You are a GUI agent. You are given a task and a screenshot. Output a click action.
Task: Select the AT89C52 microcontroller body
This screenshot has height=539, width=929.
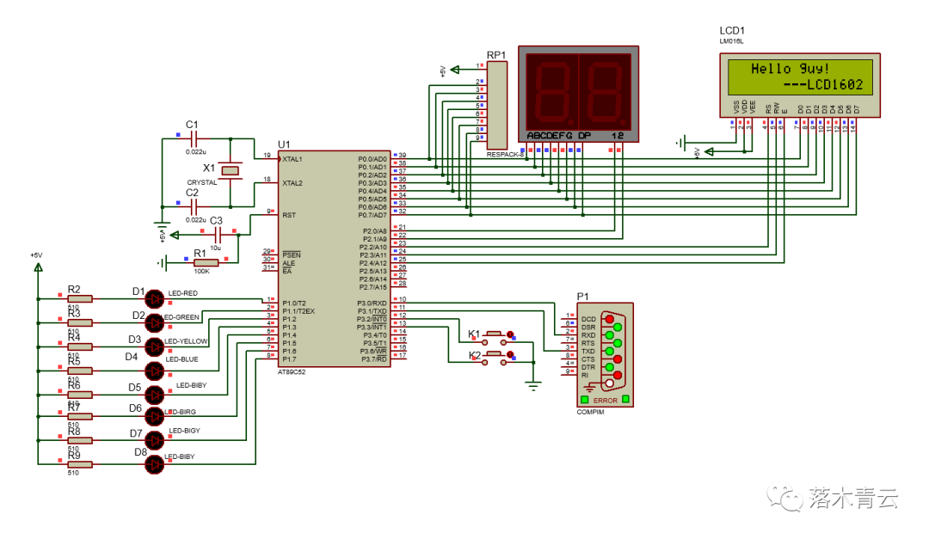coord(334,259)
